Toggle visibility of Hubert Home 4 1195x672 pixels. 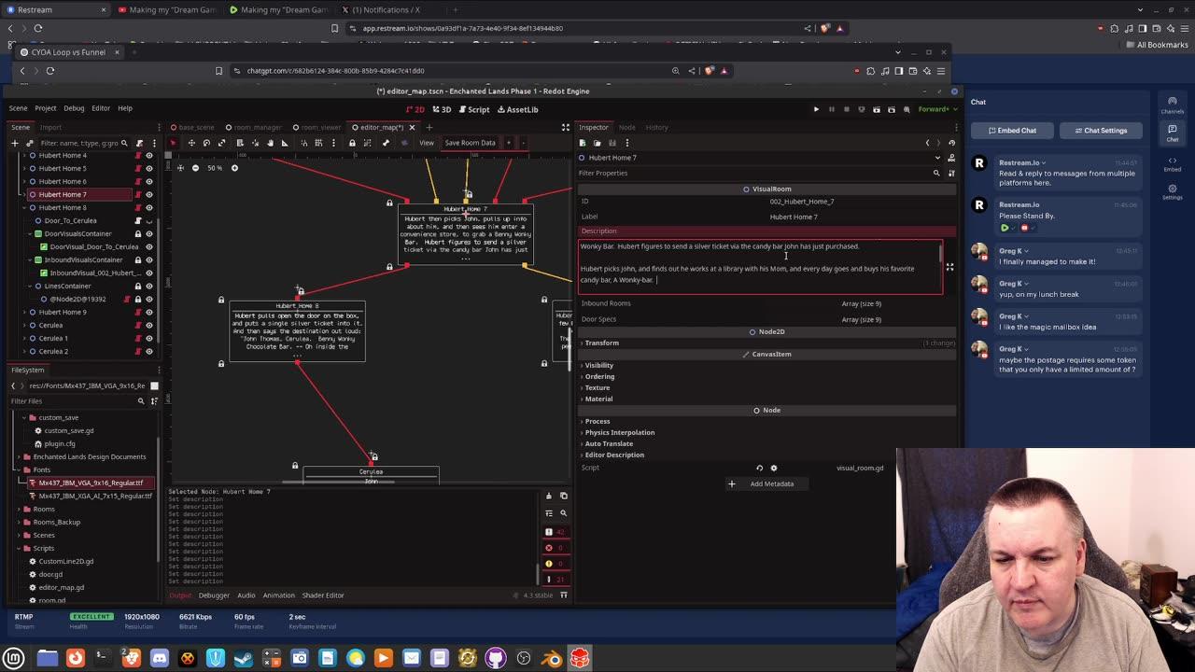pyautogui.click(x=149, y=155)
